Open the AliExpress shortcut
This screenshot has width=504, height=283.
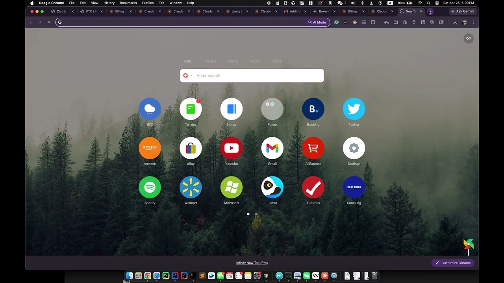pyautogui.click(x=313, y=148)
